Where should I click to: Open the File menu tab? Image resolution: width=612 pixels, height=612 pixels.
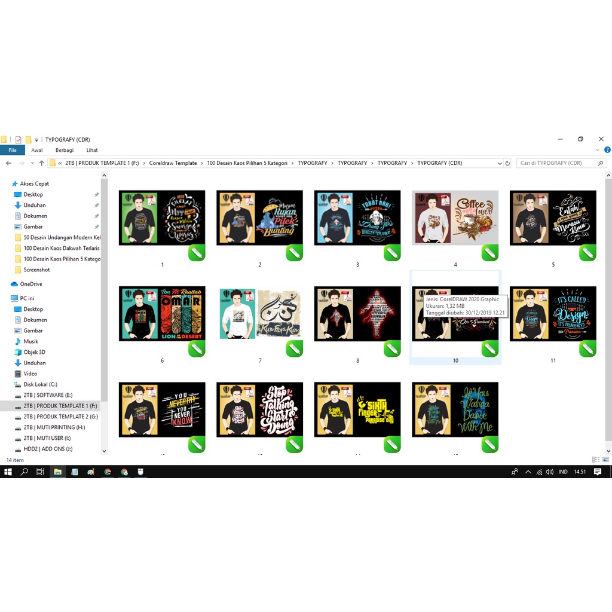[x=13, y=151]
